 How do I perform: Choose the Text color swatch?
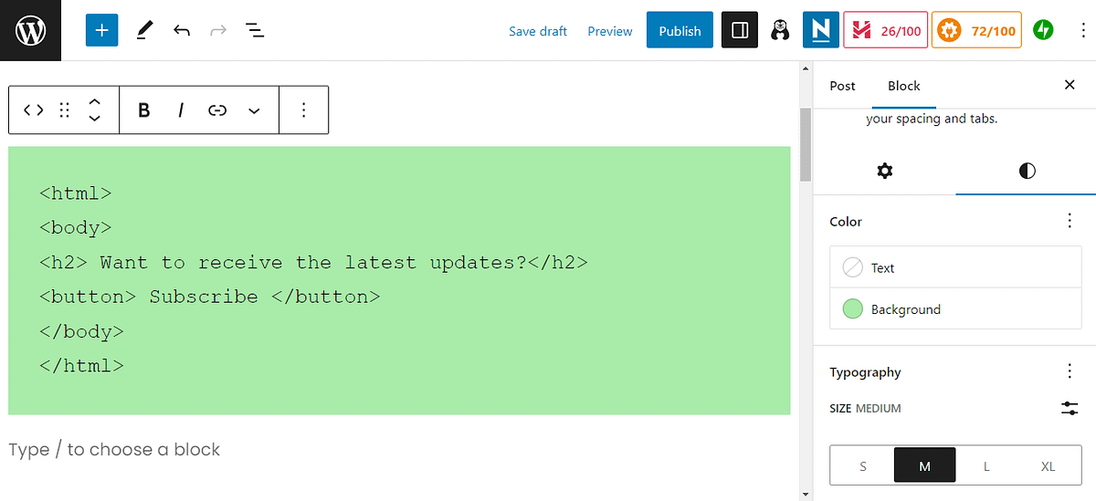pyautogui.click(x=955, y=267)
